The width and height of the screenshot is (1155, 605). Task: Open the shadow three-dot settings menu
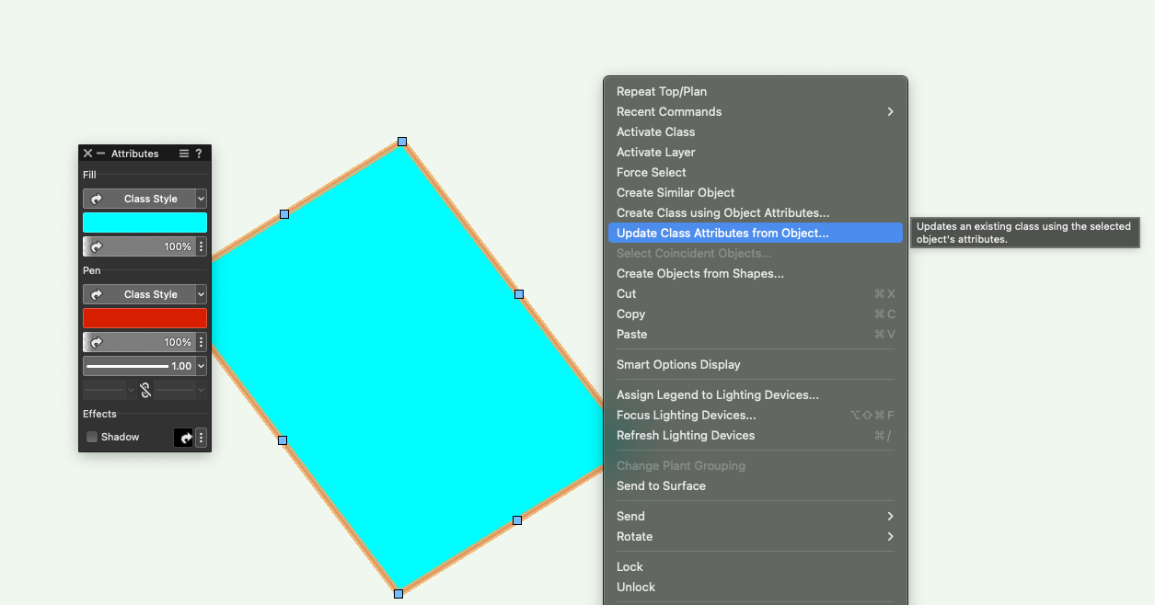202,438
